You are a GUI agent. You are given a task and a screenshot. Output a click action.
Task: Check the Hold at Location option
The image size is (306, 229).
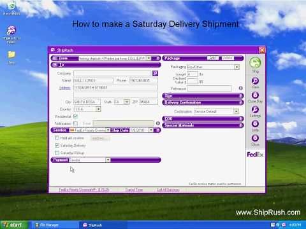click(57, 138)
